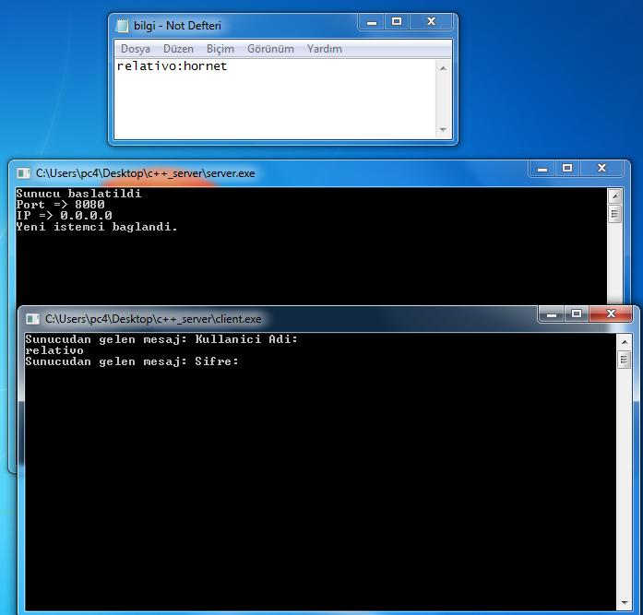Viewport: 643px width, 615px height.
Task: Click Notepad scrollbar down arrow
Action: (x=443, y=129)
